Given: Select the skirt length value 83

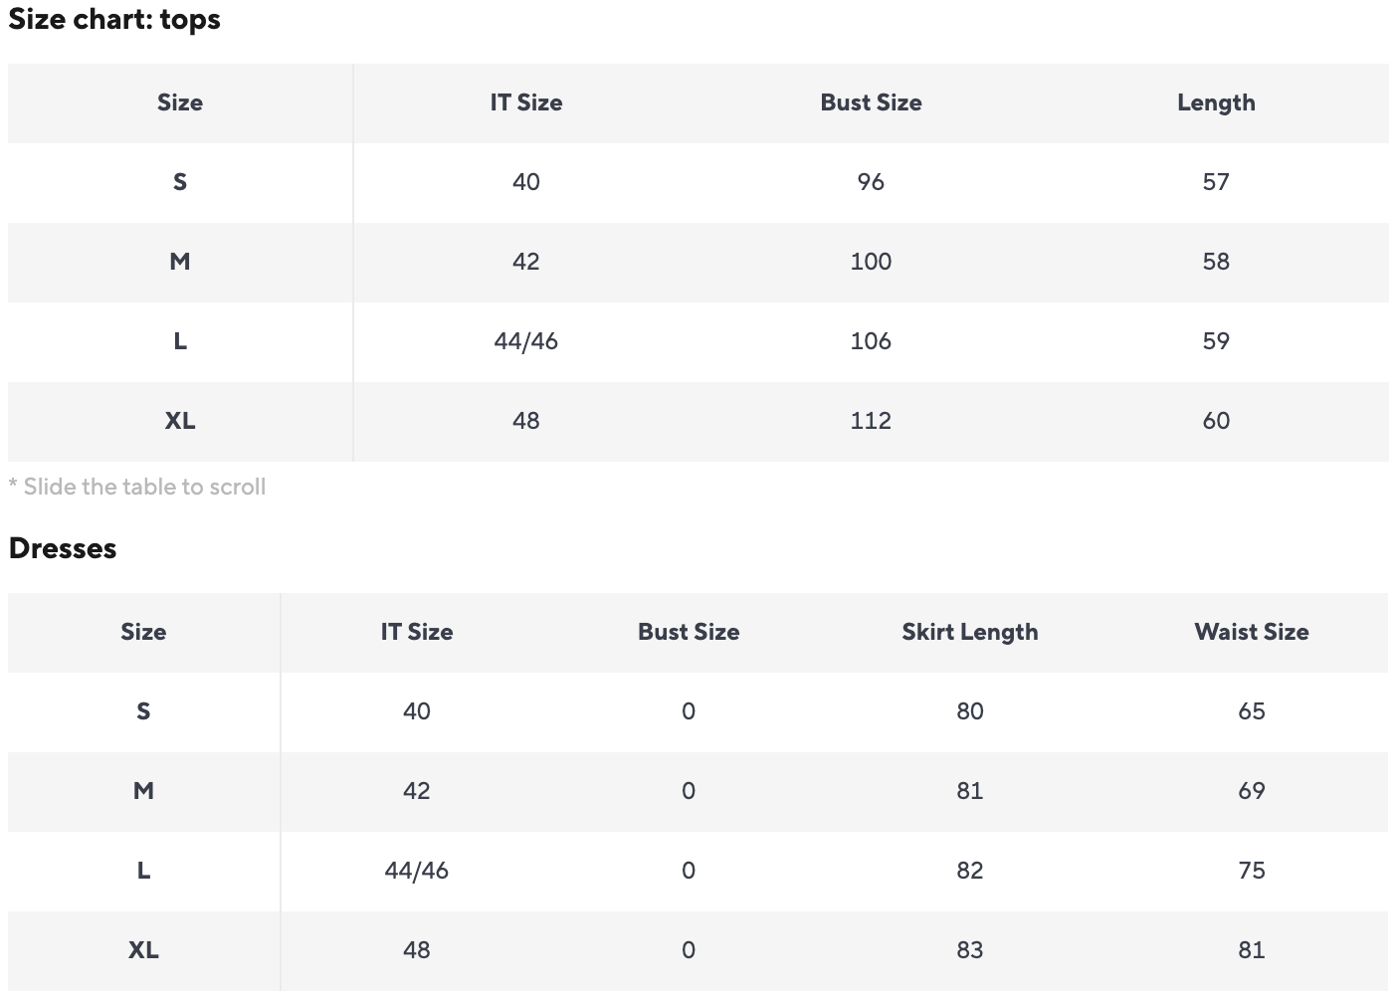Looking at the screenshot, I should (969, 951).
